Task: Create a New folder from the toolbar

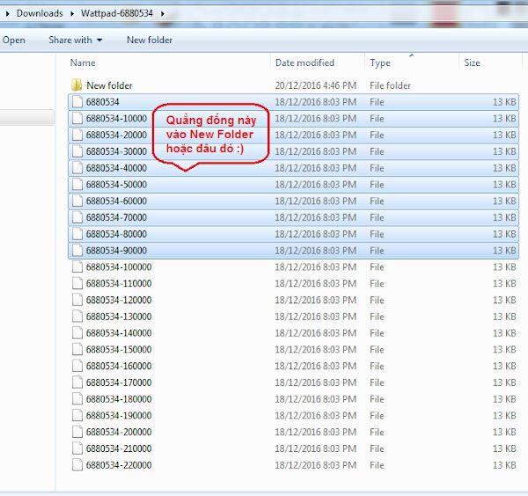Action: (150, 40)
